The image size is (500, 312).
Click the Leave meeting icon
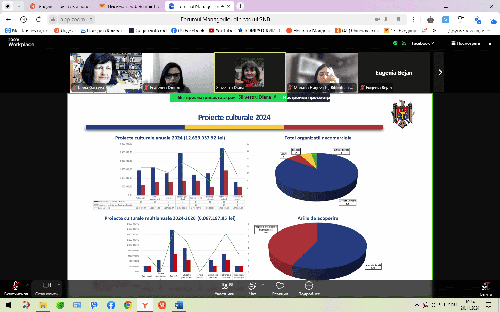pos(486,286)
